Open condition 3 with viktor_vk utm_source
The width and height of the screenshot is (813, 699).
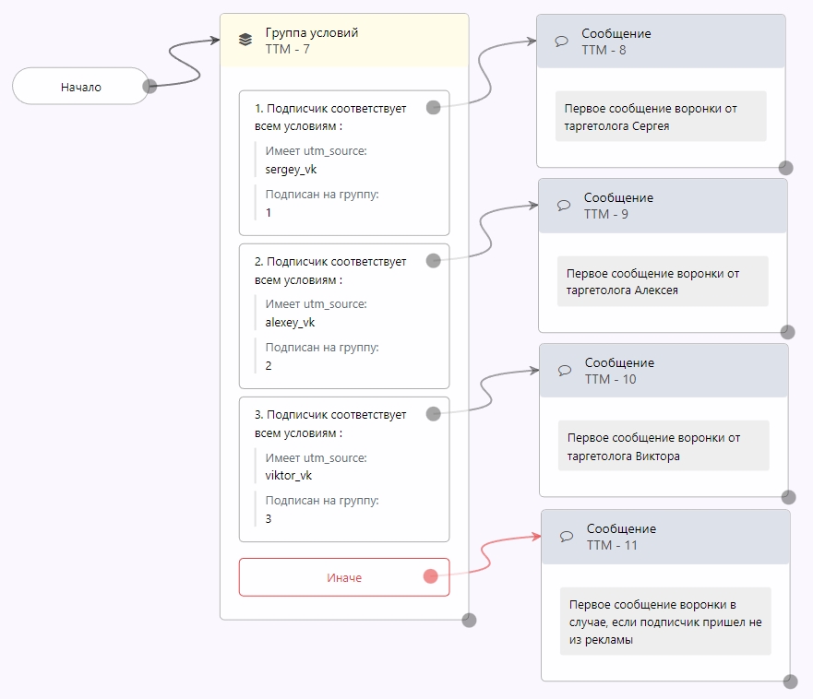(x=343, y=468)
